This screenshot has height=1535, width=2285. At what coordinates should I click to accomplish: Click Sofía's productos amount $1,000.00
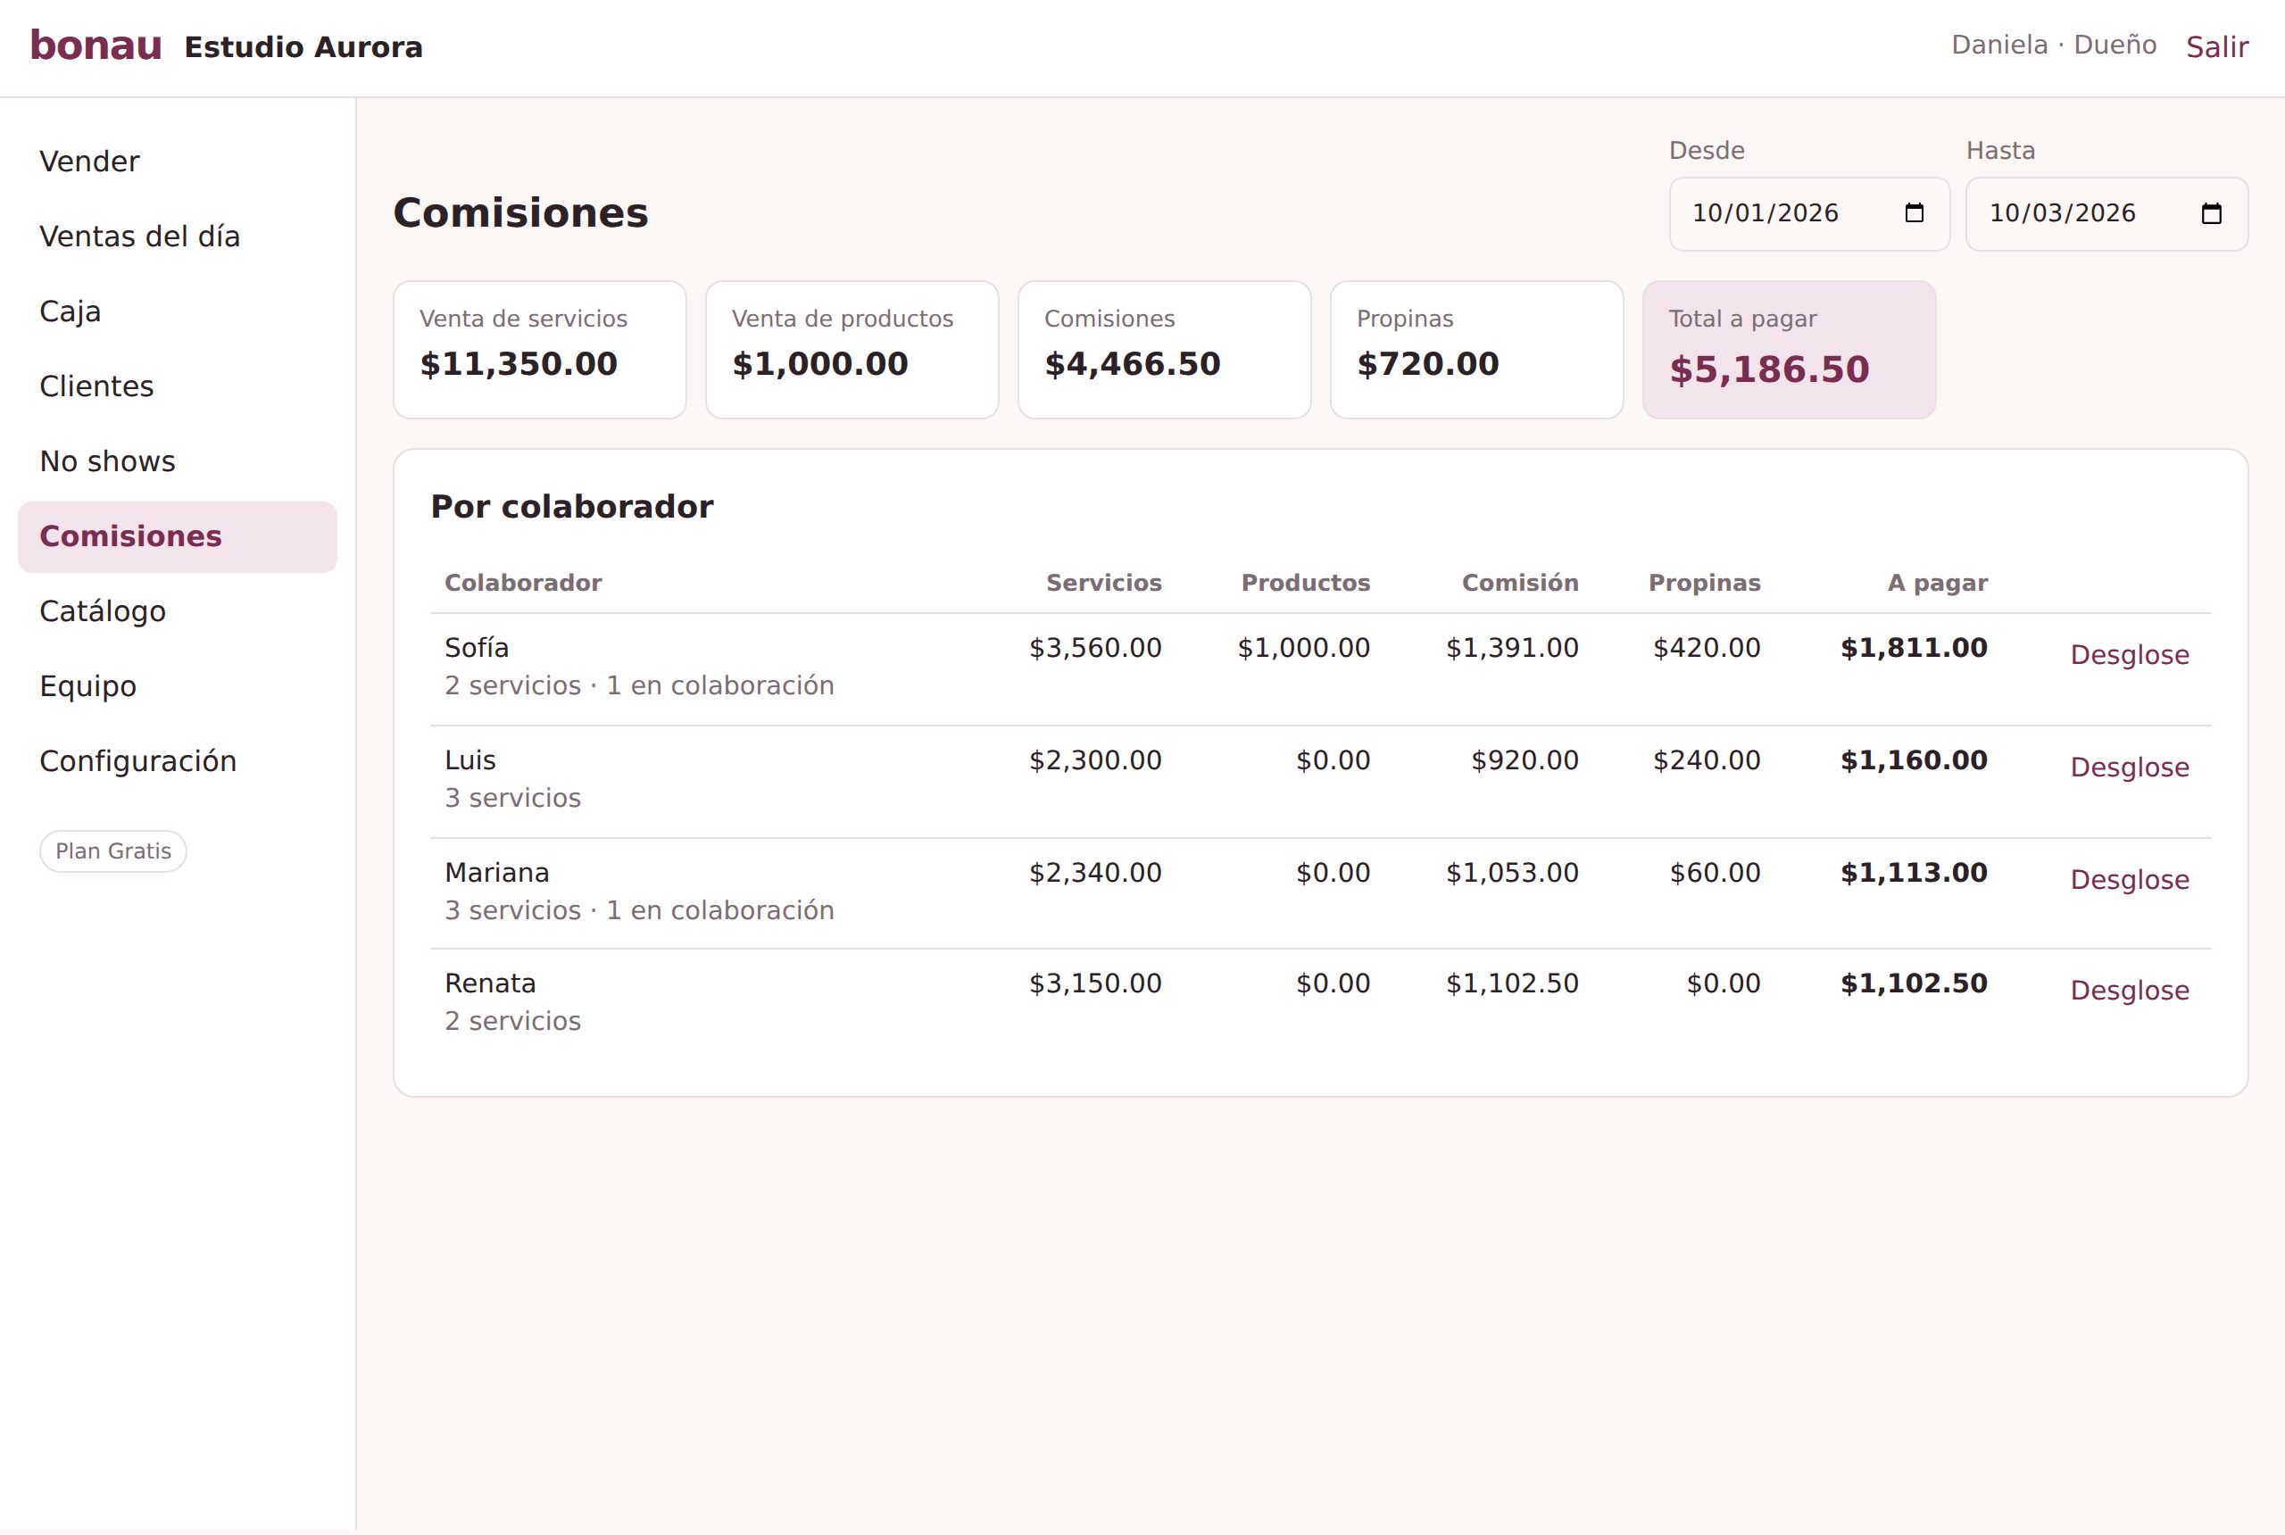click(x=1303, y=648)
